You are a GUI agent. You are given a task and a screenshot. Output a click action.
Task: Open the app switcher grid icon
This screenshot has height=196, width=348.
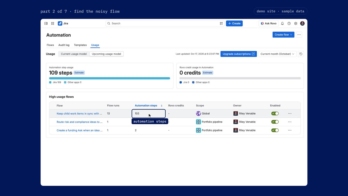(x=52, y=23)
